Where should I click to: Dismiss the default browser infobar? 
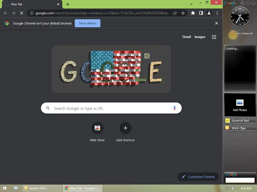pos(217,23)
